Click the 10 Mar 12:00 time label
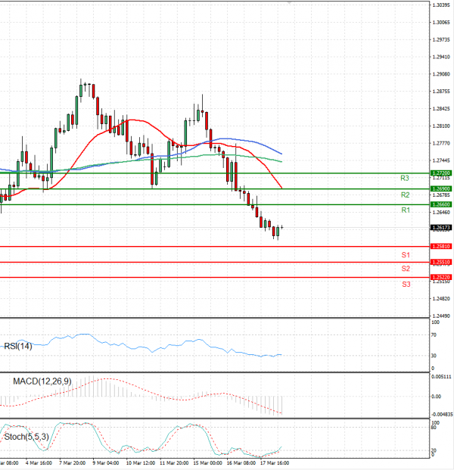Viewport: 454px width, 470px height. click(141, 463)
